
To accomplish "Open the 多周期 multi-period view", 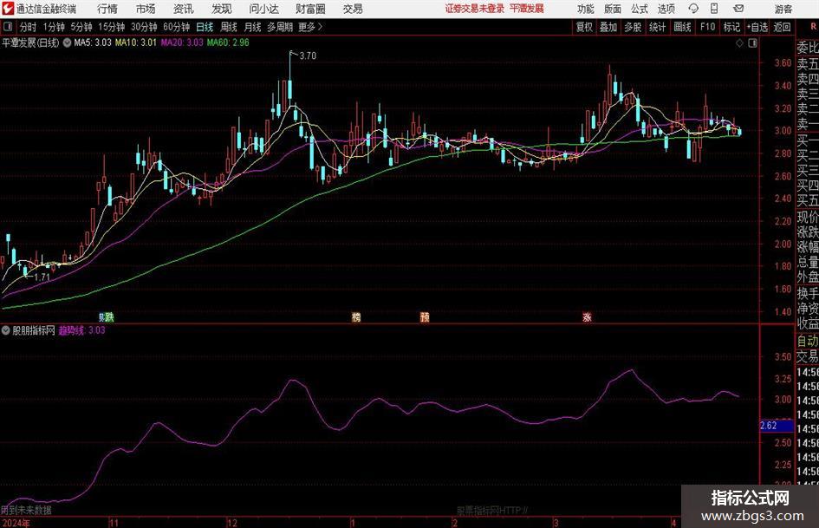I will coord(279,27).
